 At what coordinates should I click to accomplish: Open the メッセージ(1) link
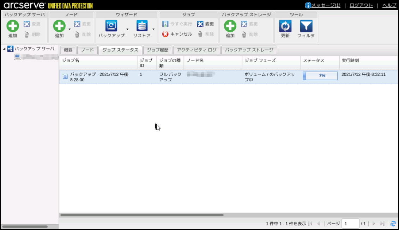pyautogui.click(x=323, y=5)
